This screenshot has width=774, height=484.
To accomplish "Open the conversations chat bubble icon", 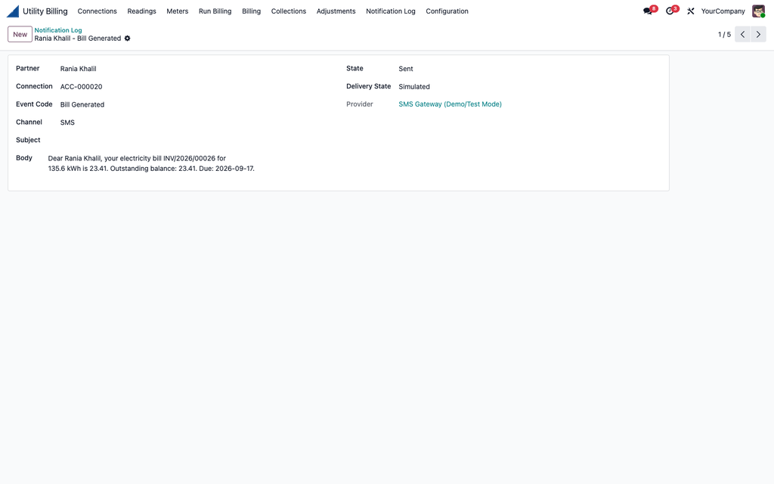I will pyautogui.click(x=648, y=11).
